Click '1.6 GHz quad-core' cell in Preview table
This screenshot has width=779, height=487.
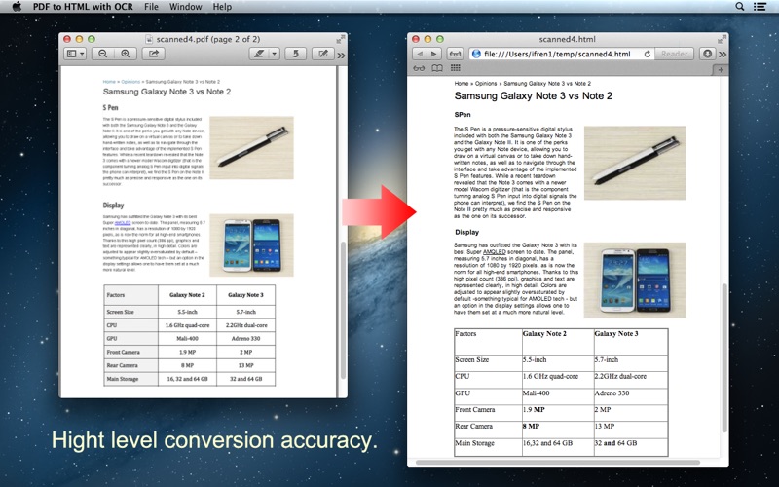point(187,325)
